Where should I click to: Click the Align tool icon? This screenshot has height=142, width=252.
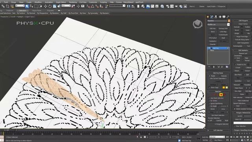tap(133, 6)
